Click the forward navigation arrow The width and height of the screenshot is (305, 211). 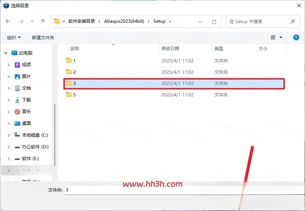pyautogui.click(x=21, y=21)
